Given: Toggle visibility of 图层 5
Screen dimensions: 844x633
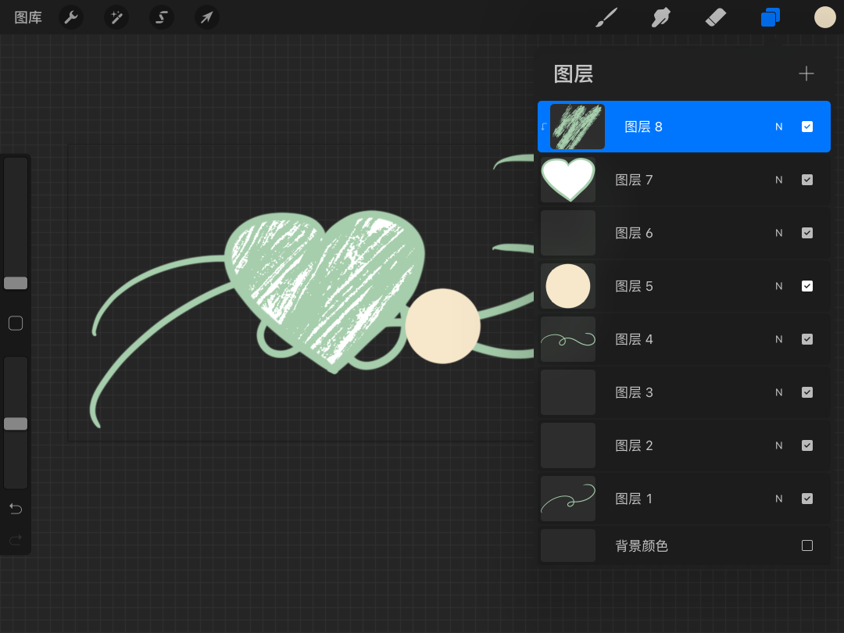Looking at the screenshot, I should (807, 286).
